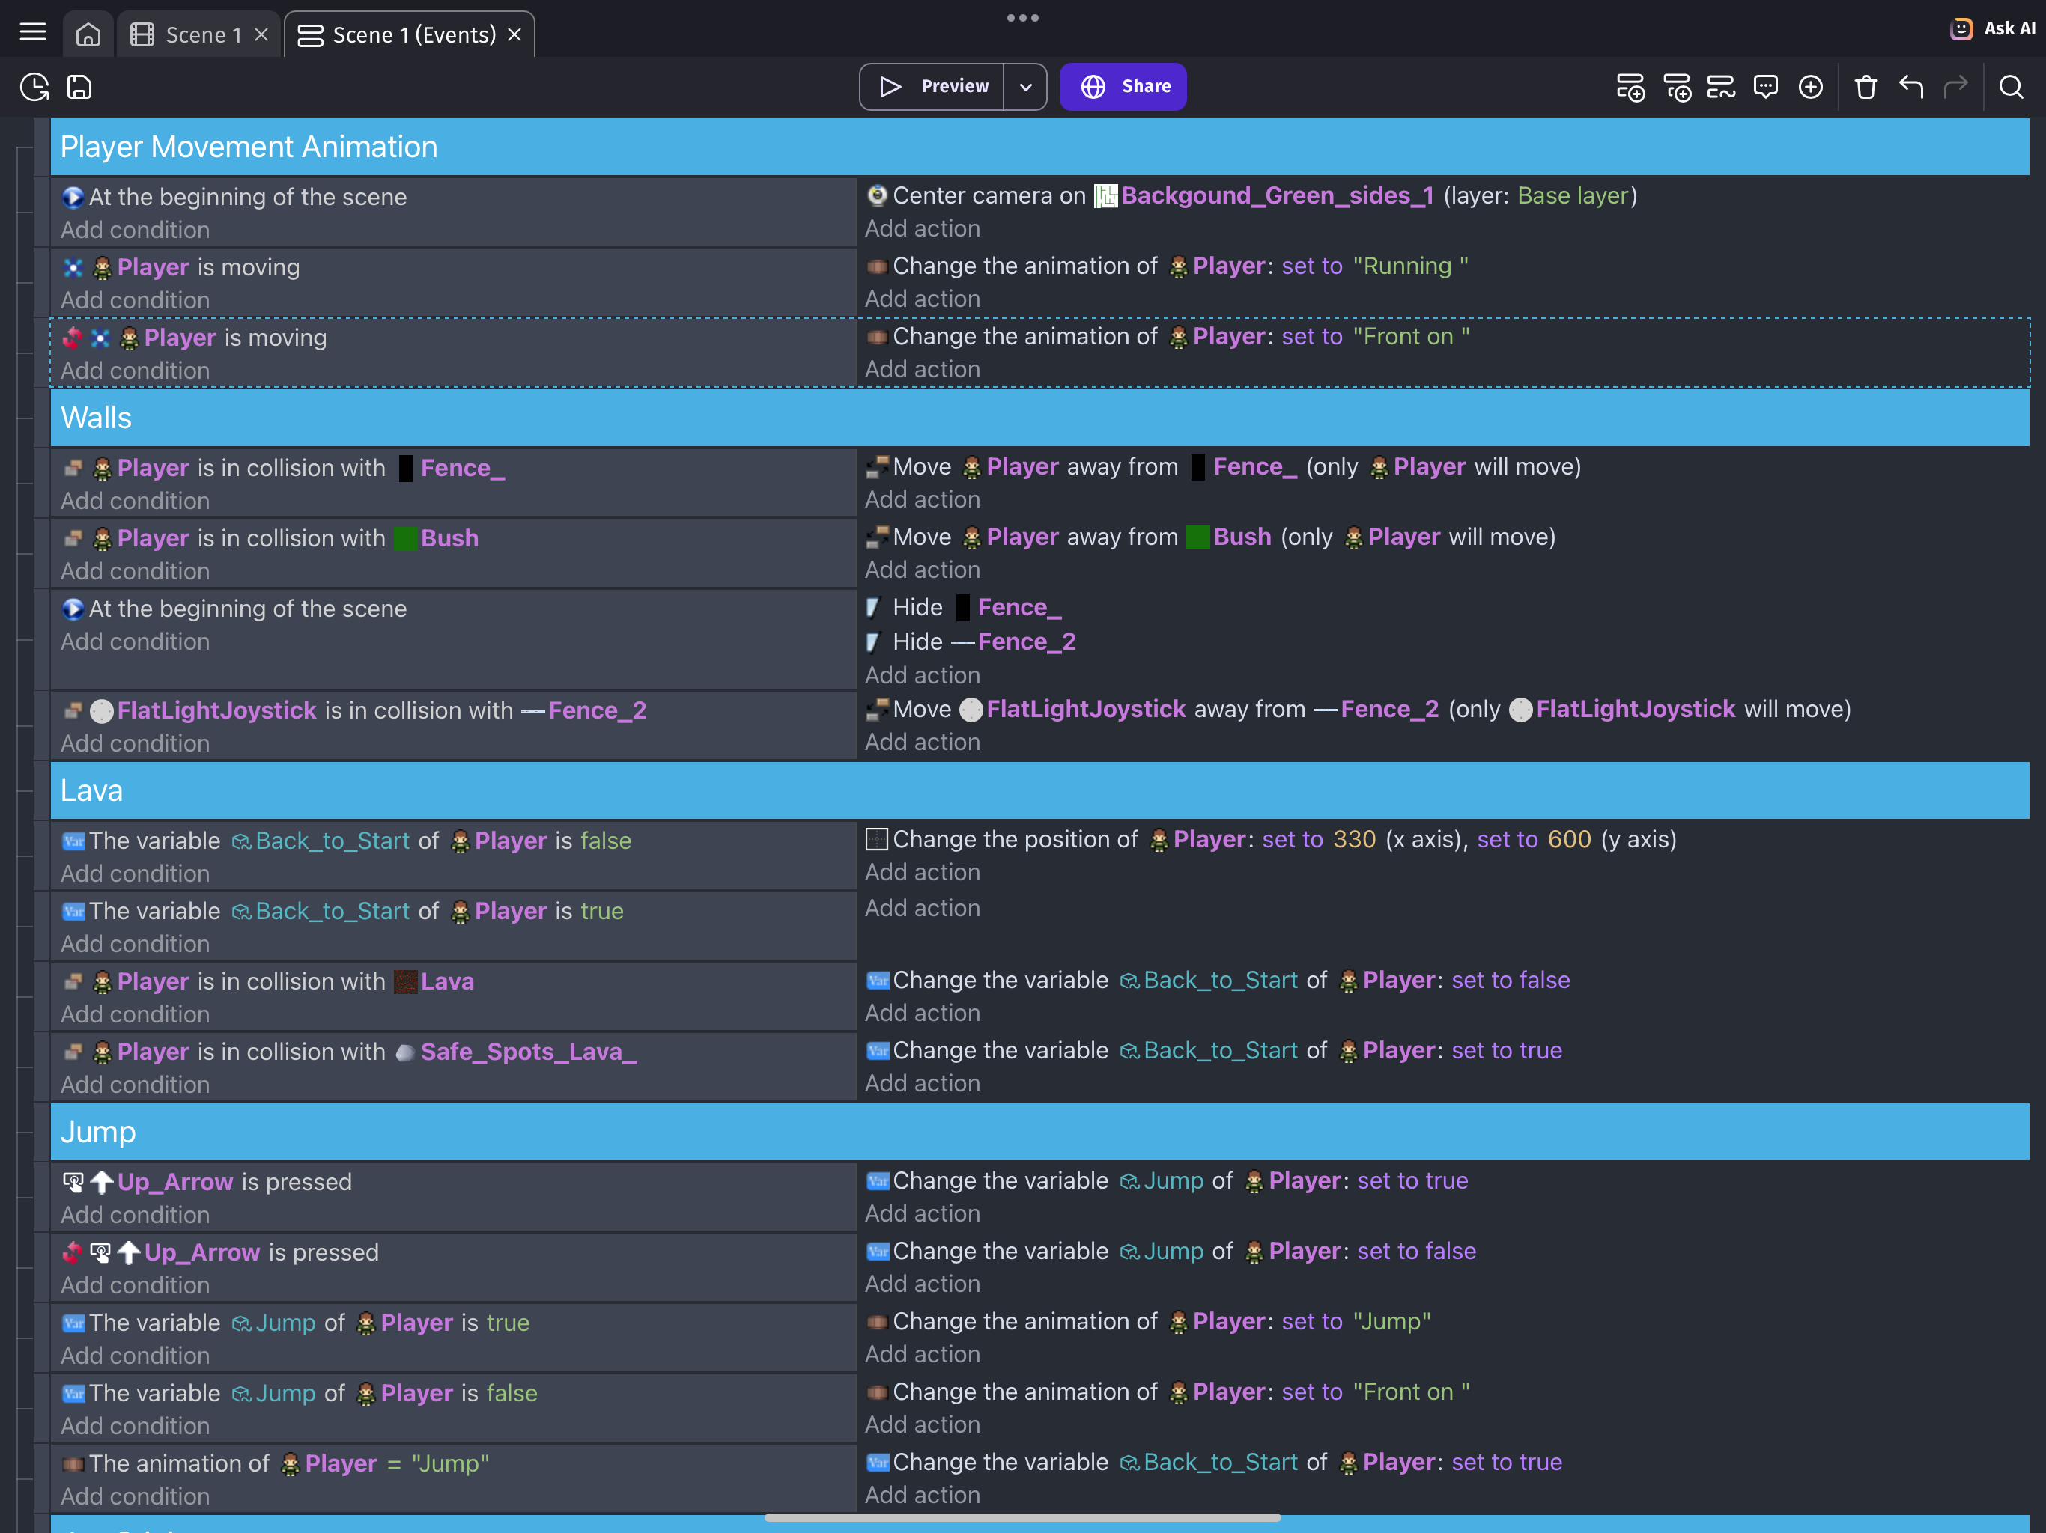Viewport: 2046px width, 1533px height.
Task: Click the Ask AI robot icon
Action: (1961, 28)
